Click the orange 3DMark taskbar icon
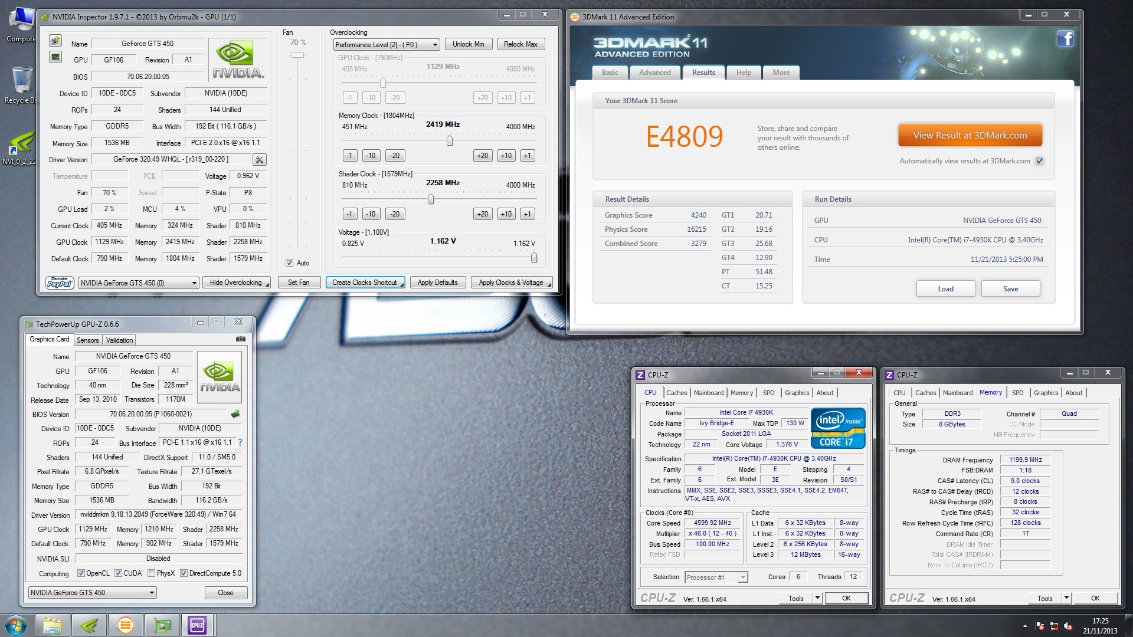The height and width of the screenshot is (637, 1133). point(126,625)
